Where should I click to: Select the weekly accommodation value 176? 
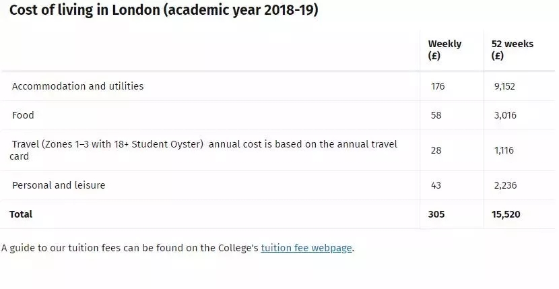(438, 86)
